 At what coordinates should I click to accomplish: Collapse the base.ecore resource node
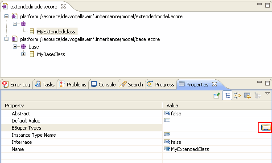tap(6, 39)
